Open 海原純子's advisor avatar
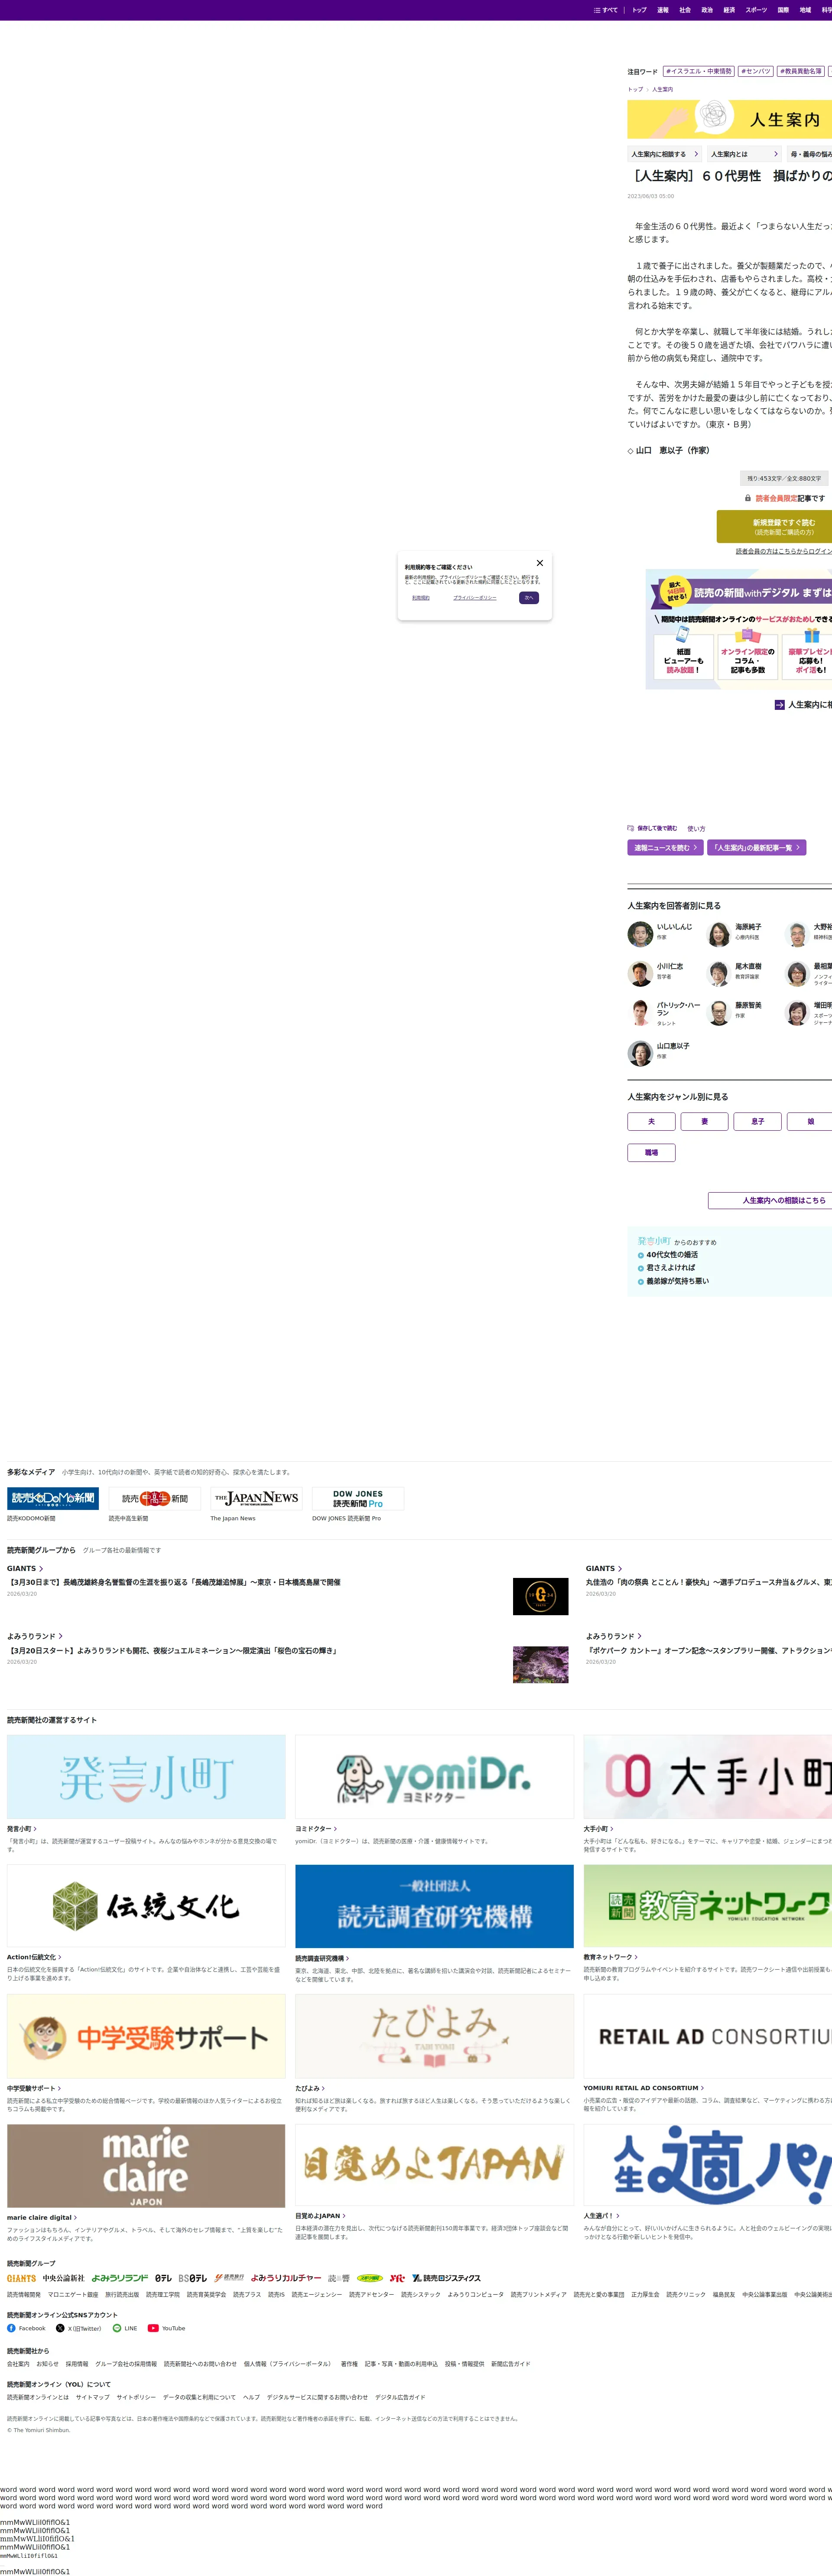This screenshot has height=2576, width=832. (719, 934)
